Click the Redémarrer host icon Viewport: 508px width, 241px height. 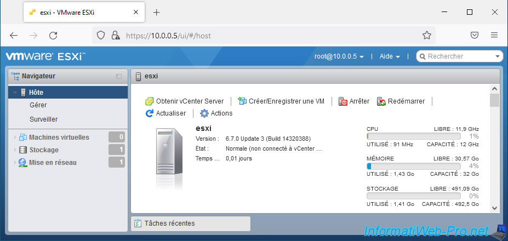pyautogui.click(x=381, y=101)
